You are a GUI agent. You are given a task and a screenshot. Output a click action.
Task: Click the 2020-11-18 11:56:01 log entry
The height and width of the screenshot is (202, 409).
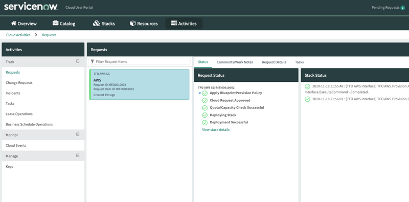(360, 99)
